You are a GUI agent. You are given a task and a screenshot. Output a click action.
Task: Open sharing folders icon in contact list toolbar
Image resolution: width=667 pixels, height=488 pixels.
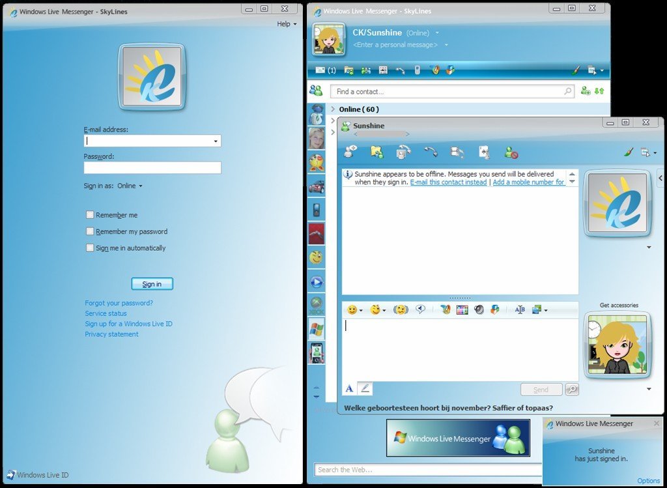click(349, 70)
